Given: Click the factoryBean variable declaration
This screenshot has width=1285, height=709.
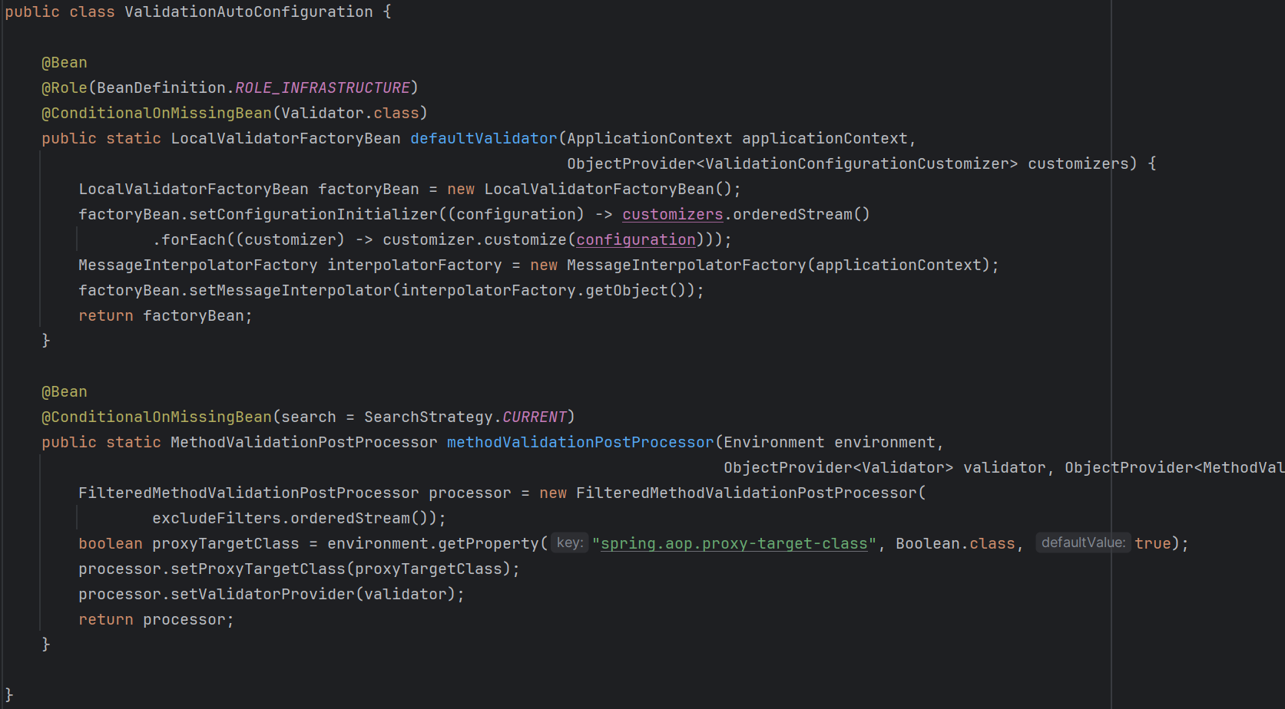Looking at the screenshot, I should [x=369, y=189].
